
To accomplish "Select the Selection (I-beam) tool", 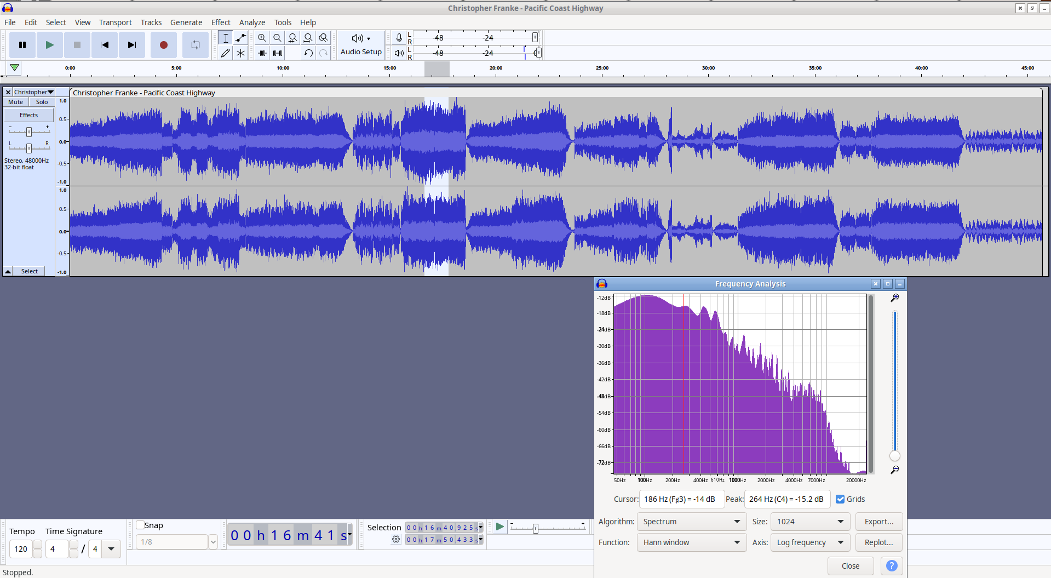I will pyautogui.click(x=226, y=38).
